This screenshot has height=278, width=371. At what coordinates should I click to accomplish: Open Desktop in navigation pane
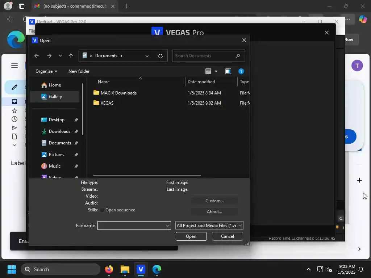(57, 120)
